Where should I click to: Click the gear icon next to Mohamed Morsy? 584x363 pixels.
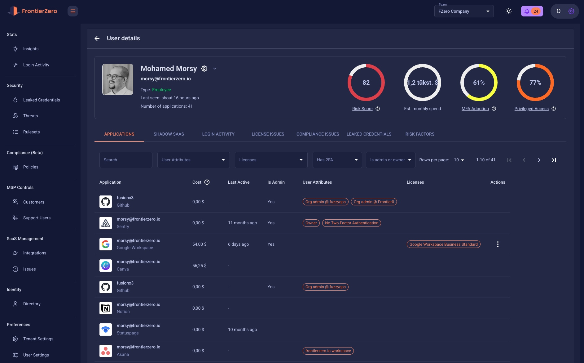pos(204,69)
